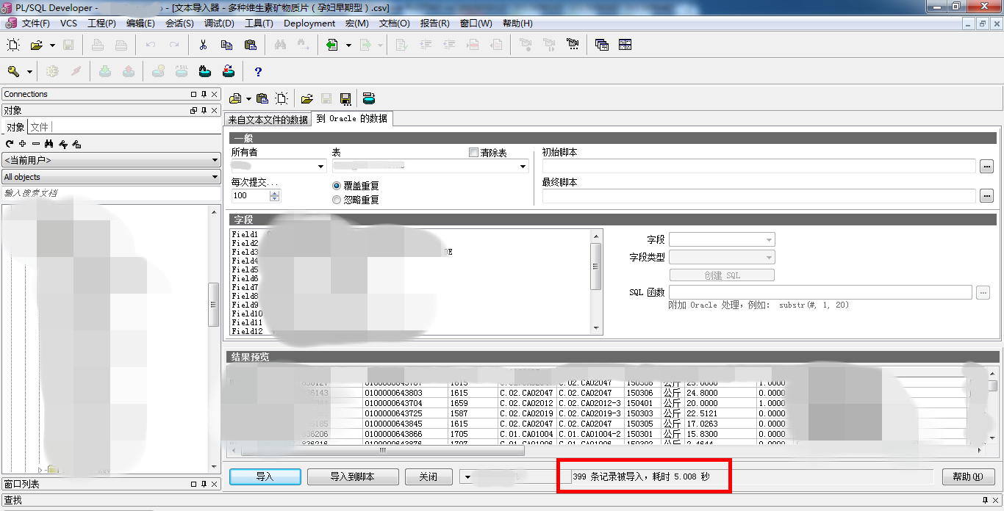Click the Cut scissors icon

pos(204,45)
